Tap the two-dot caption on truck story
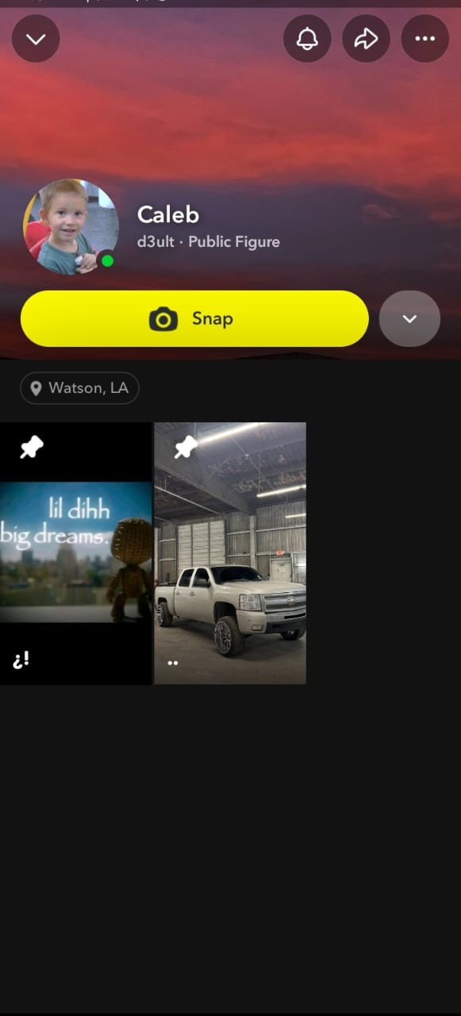This screenshot has height=1016, width=461. [x=172, y=663]
